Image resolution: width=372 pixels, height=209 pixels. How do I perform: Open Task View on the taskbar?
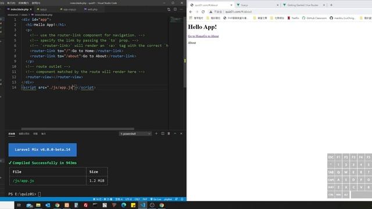pyautogui.click(x=19, y=205)
